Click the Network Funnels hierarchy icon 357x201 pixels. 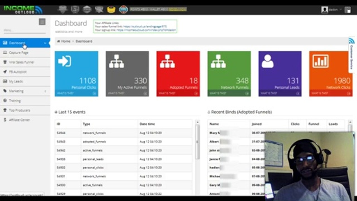[218, 61]
